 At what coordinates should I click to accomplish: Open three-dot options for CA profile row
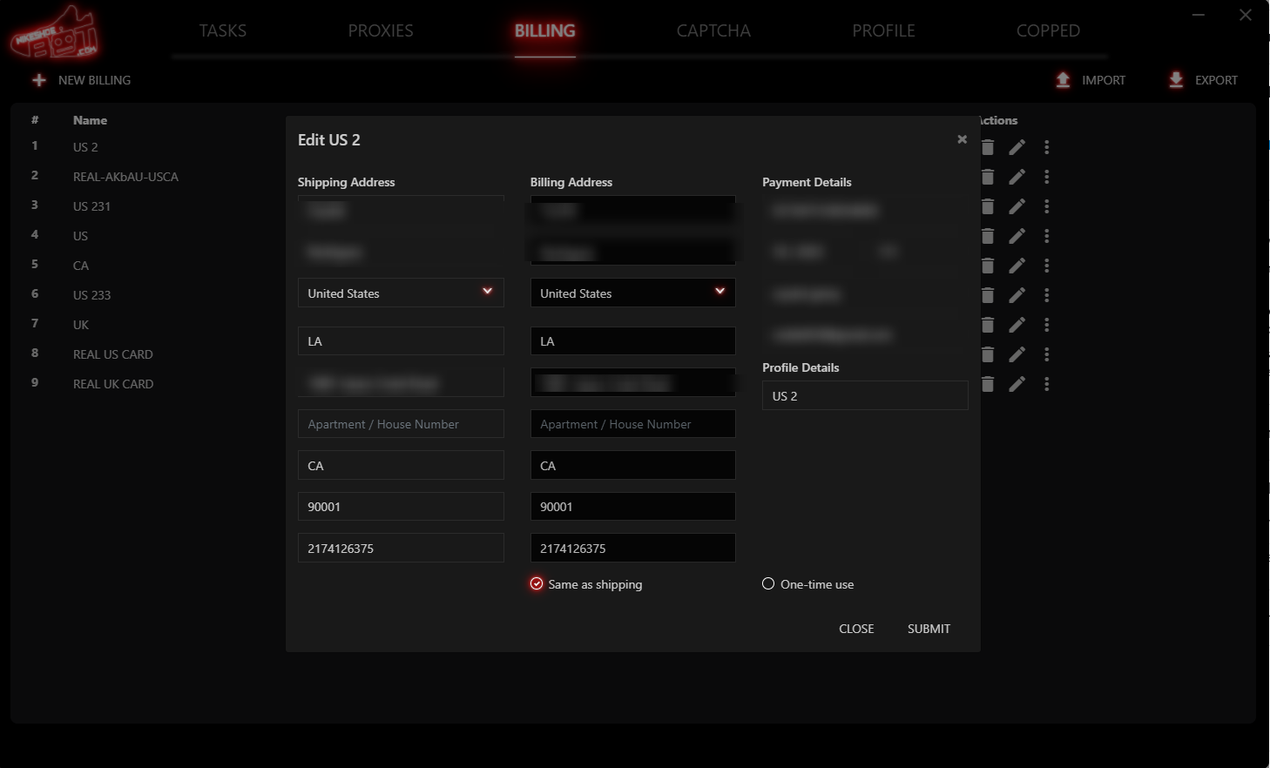click(1046, 266)
